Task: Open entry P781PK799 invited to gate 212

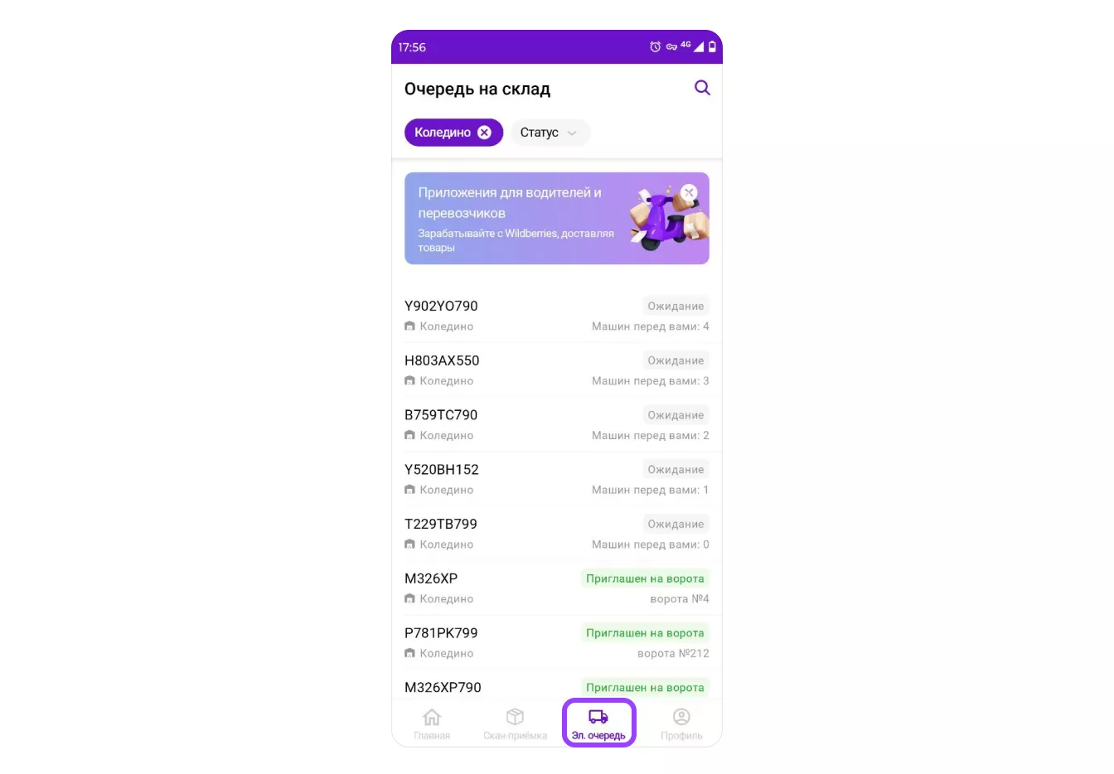Action: click(x=556, y=643)
